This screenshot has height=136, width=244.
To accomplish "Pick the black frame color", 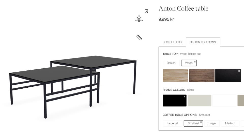I will (x=175, y=101).
